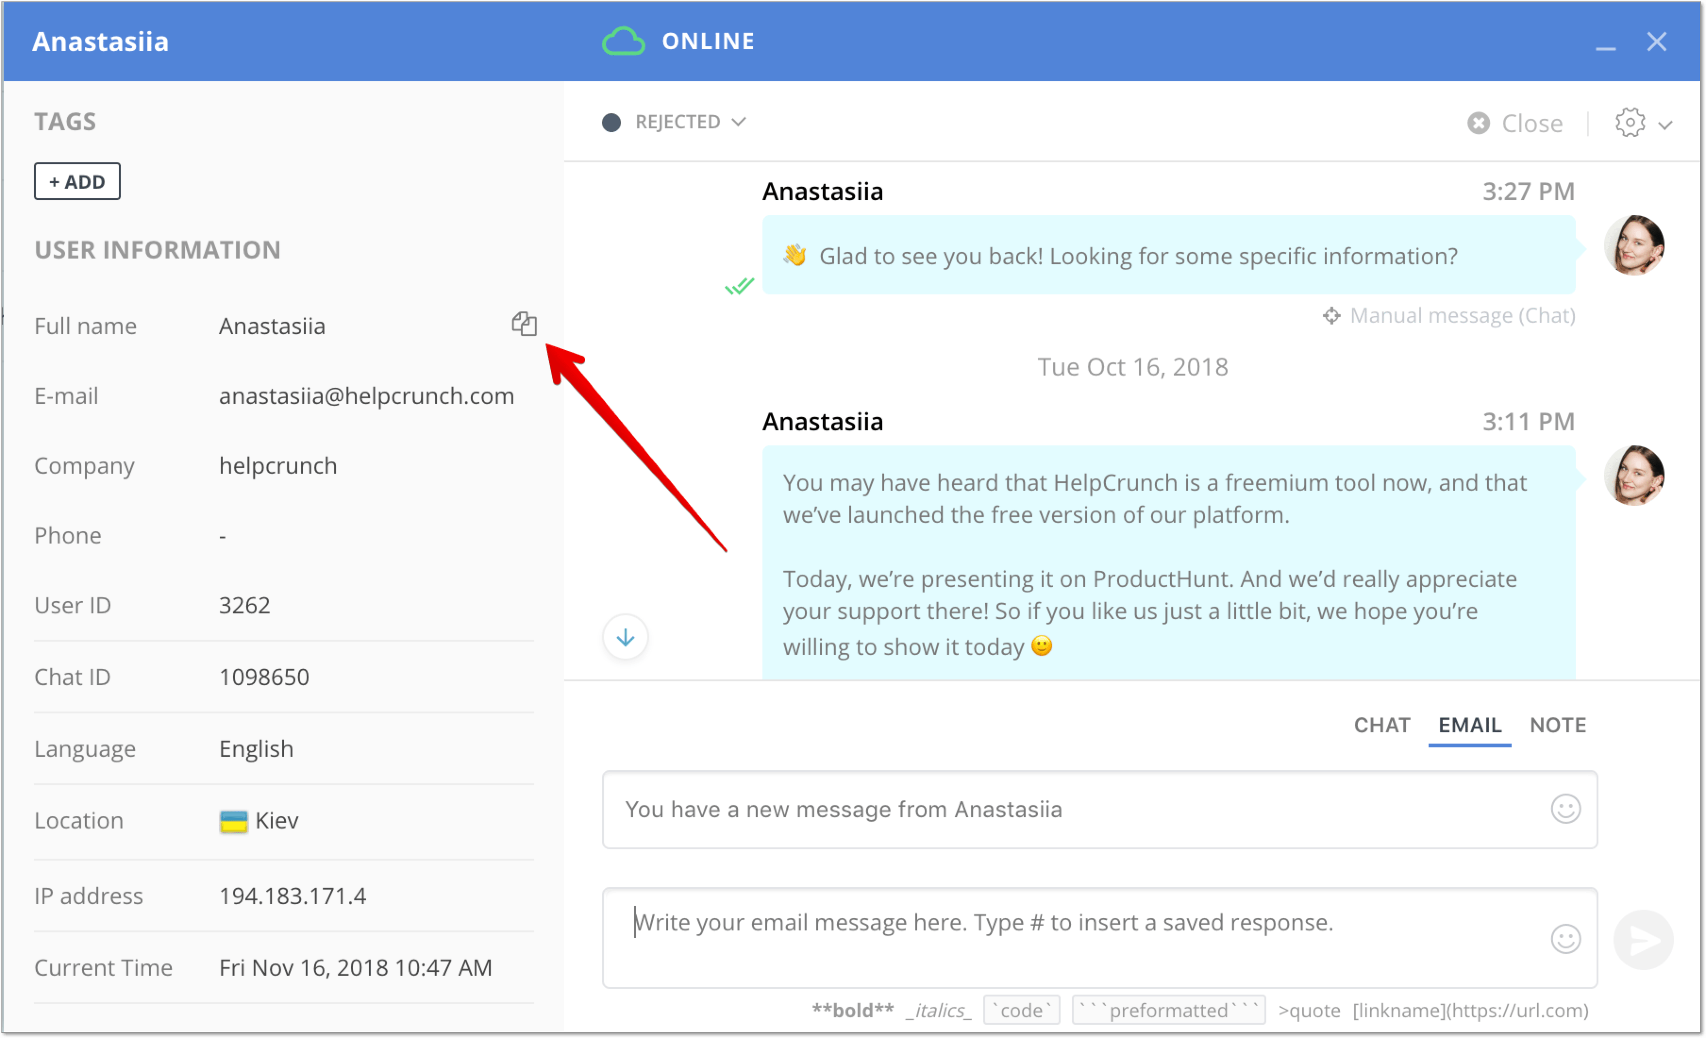Viewport: 1706px width, 1038px height.
Task: Switch to the NOTE tab
Action: (1557, 725)
